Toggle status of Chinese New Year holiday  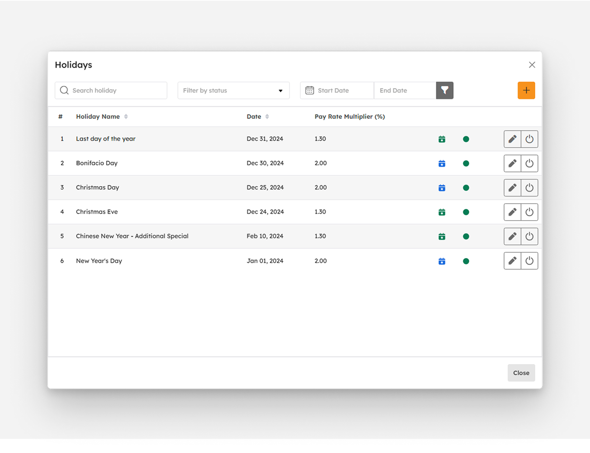529,236
